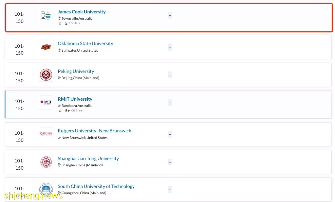Click the "Shanghai,China (Mainland)" location text

pyautogui.click(x=82, y=165)
